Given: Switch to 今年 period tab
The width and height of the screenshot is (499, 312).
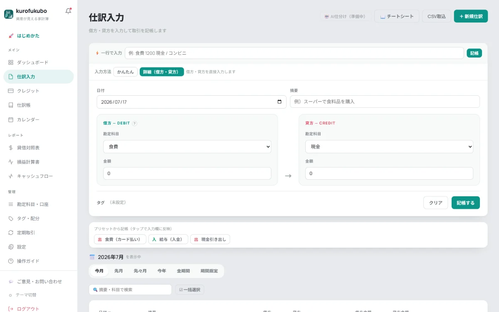Looking at the screenshot, I should pyautogui.click(x=162, y=271).
